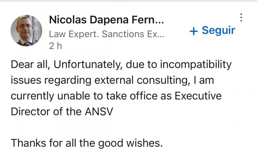Click the Seguir follow button text
This screenshot has width=257, height=155.
point(218,31)
